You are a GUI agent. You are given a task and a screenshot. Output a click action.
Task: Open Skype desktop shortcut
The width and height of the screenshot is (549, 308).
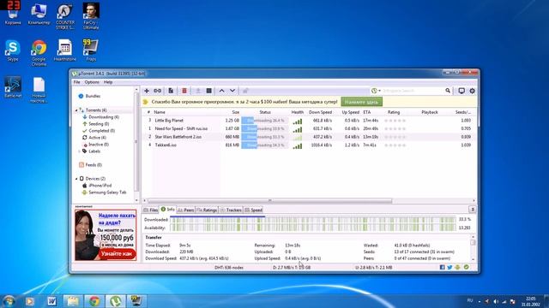(13, 50)
